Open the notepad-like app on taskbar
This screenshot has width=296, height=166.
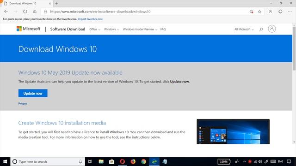[x=165, y=161]
